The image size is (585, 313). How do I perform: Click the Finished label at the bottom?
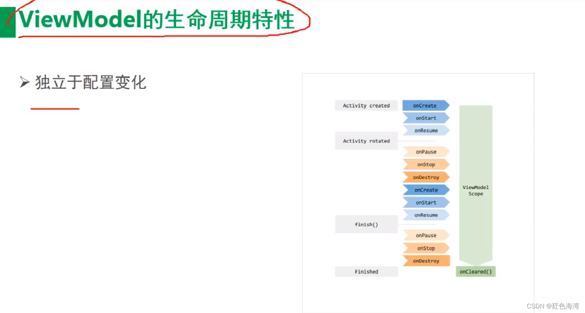click(x=366, y=272)
